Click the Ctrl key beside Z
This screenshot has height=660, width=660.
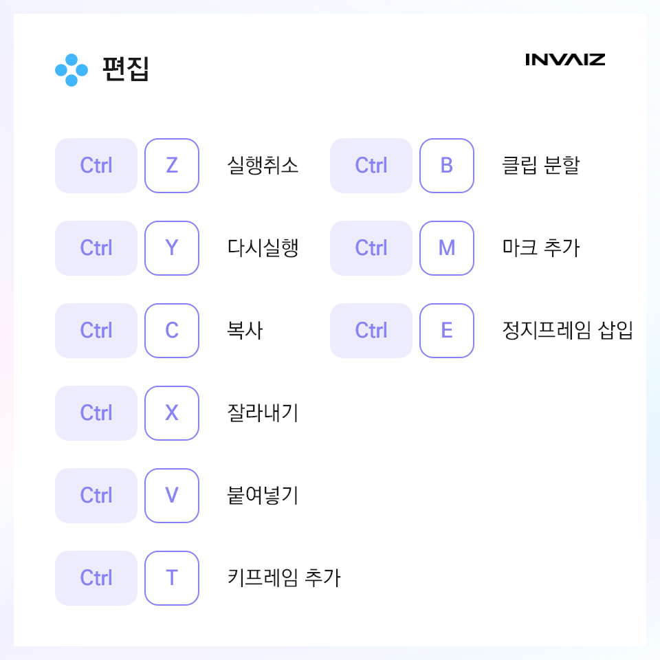[x=96, y=166]
